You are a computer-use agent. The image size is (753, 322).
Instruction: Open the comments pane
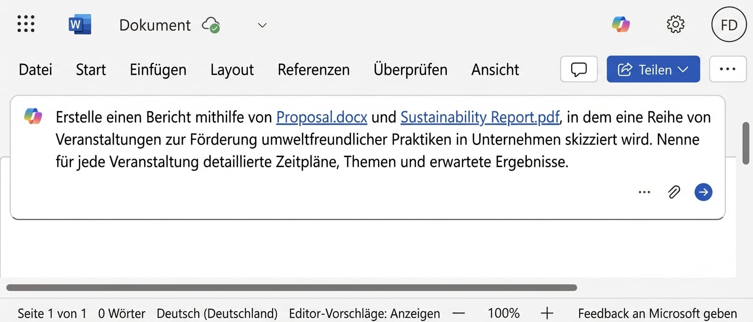(579, 69)
